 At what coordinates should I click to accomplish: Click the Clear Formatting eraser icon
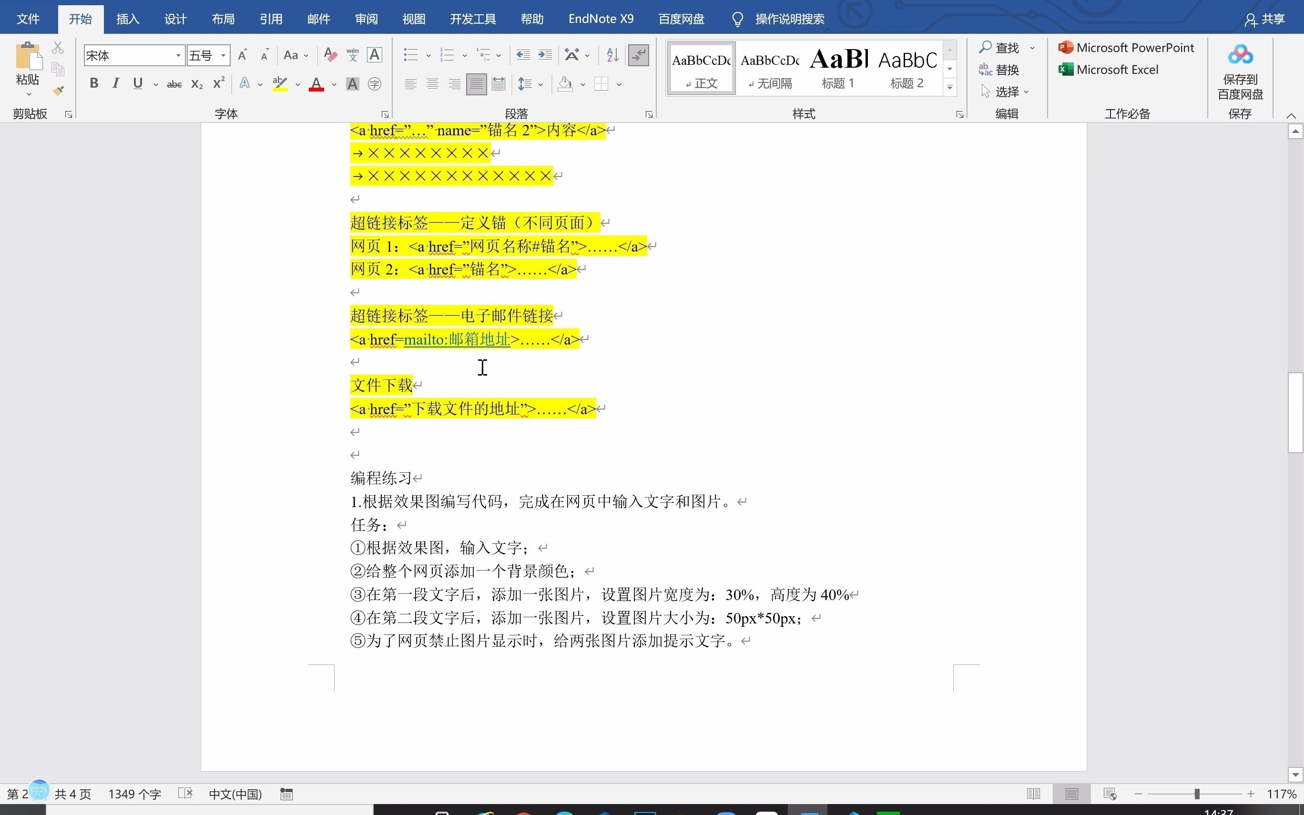330,55
